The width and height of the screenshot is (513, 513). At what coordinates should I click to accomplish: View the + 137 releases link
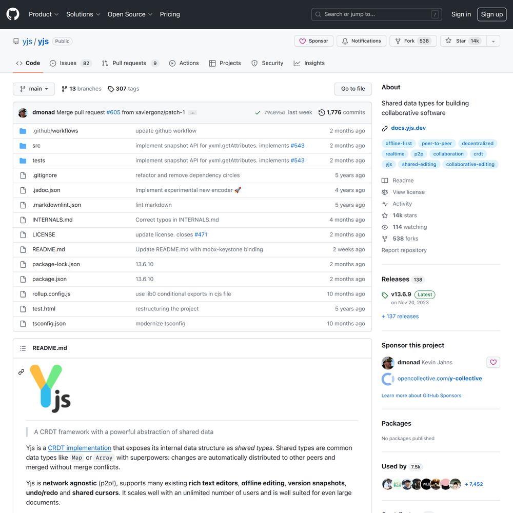tap(400, 317)
